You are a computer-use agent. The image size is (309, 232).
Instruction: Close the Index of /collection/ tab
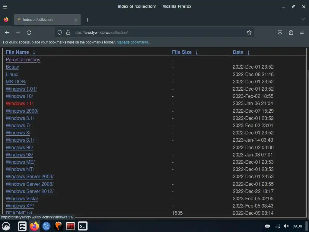point(76,20)
